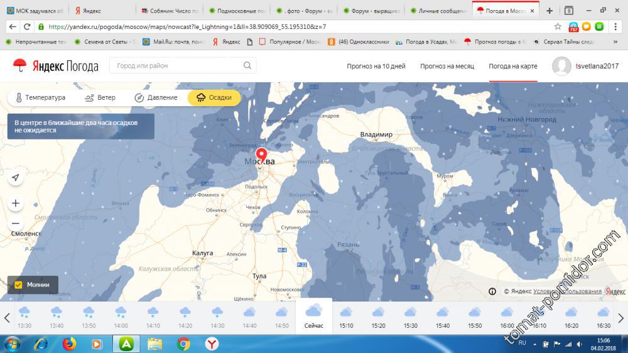Click tsvetlana2017 username

click(597, 66)
